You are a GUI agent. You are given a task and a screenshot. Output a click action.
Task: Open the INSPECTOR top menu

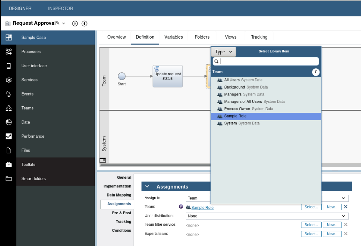pos(61,8)
